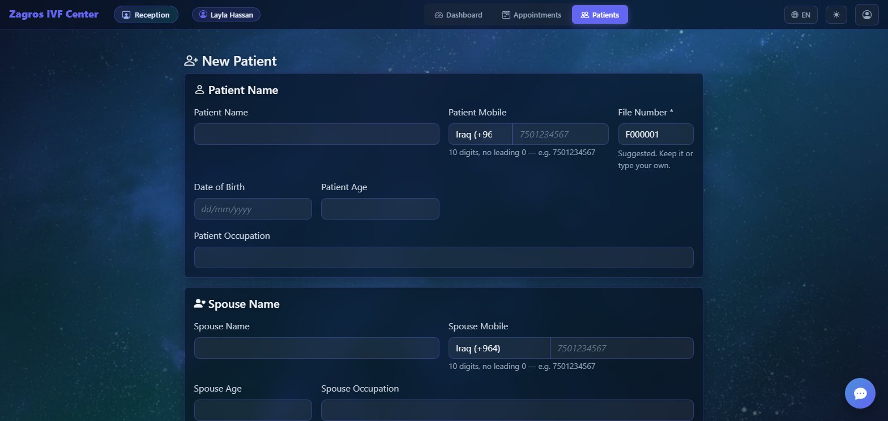The width and height of the screenshot is (888, 421).
Task: Click the Spouse Mobile number field
Action: (x=622, y=348)
